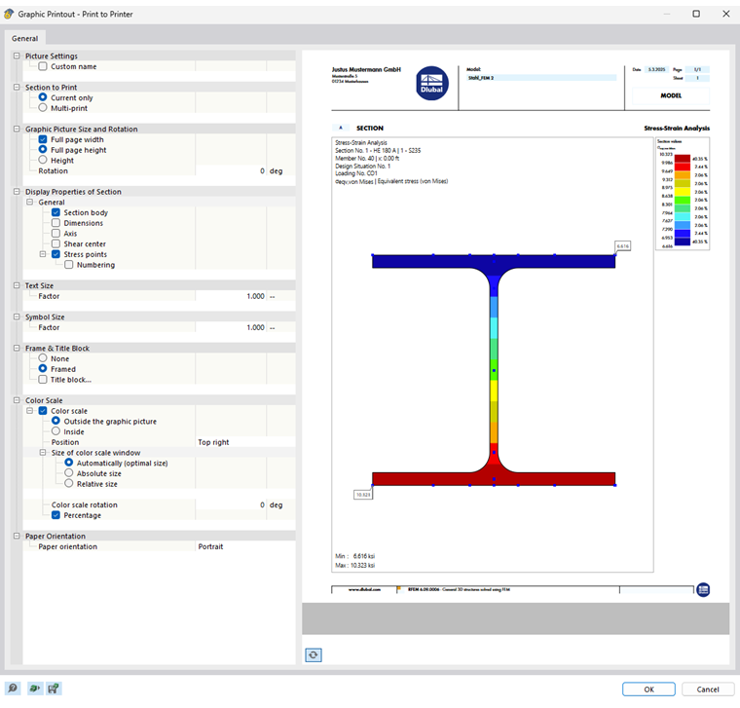Click the 10.323 stress label in preview
The height and width of the screenshot is (708, 740).
point(363,495)
